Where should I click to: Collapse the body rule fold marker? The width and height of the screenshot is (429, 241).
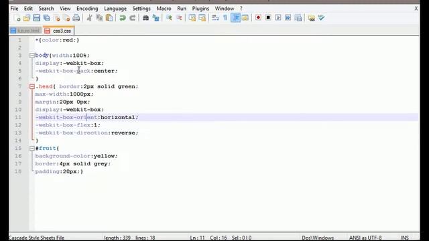point(32,56)
